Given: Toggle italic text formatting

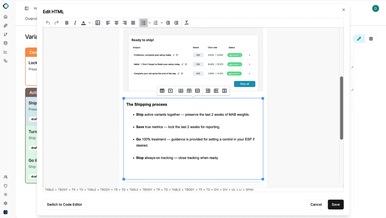Looking at the screenshot, I should [75, 23].
